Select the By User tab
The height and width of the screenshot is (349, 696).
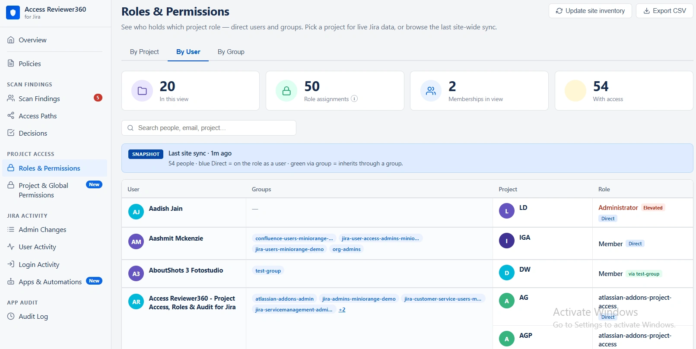(x=188, y=52)
